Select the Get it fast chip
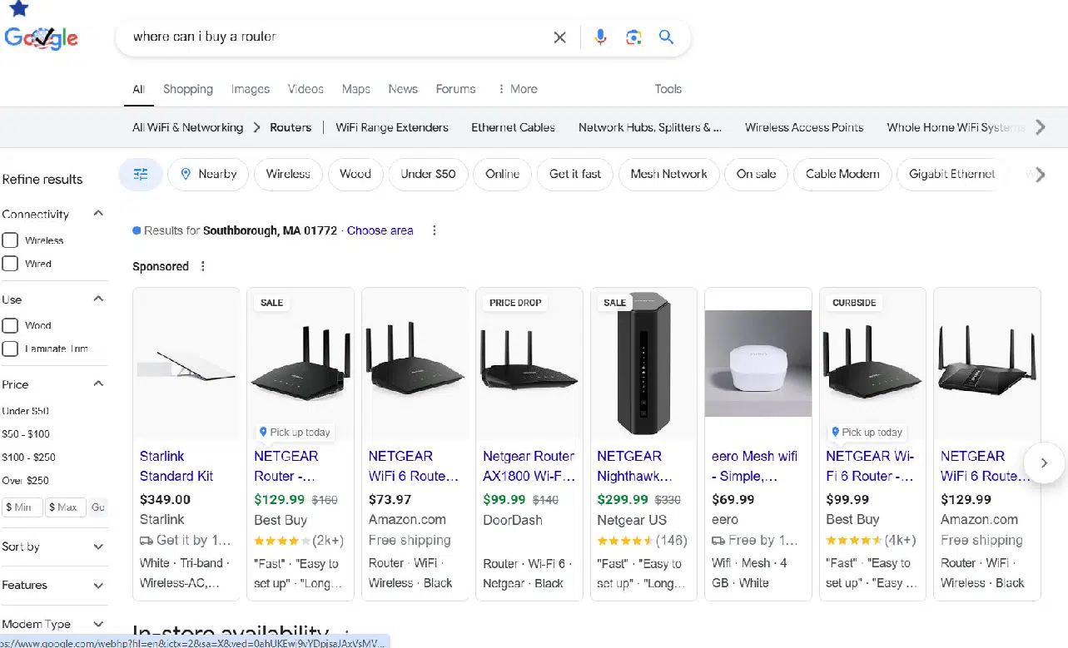Image resolution: width=1068 pixels, height=648 pixels. [x=575, y=174]
